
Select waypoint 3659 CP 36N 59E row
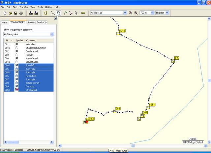tap(29, 90)
